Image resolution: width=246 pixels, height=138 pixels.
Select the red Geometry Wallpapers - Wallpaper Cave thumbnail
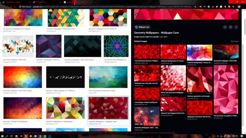(108, 108)
